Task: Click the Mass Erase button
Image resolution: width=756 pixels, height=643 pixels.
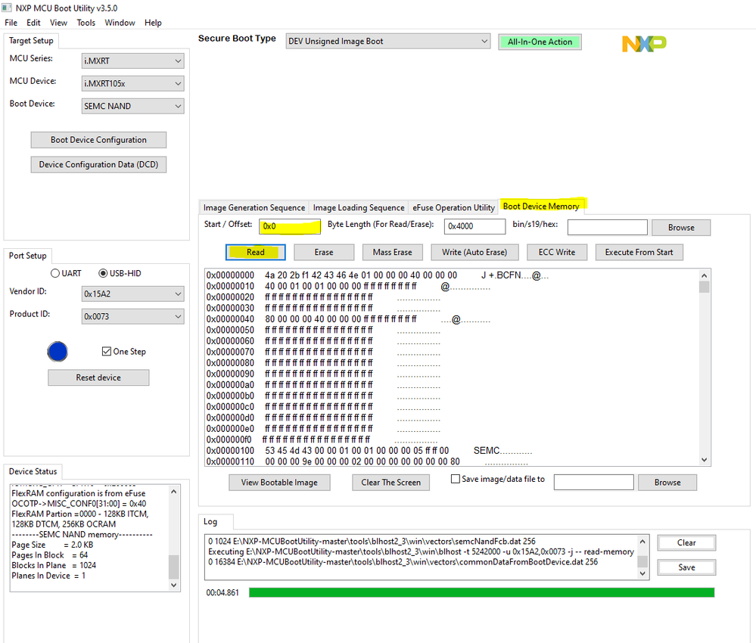Action: (x=393, y=252)
